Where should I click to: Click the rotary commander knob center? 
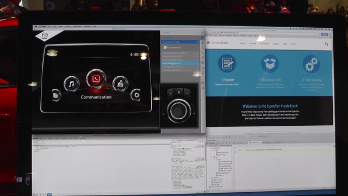[178, 111]
